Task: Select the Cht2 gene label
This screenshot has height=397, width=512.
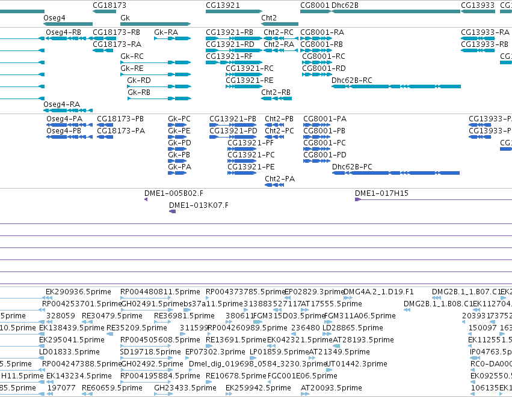Action: tap(269, 18)
